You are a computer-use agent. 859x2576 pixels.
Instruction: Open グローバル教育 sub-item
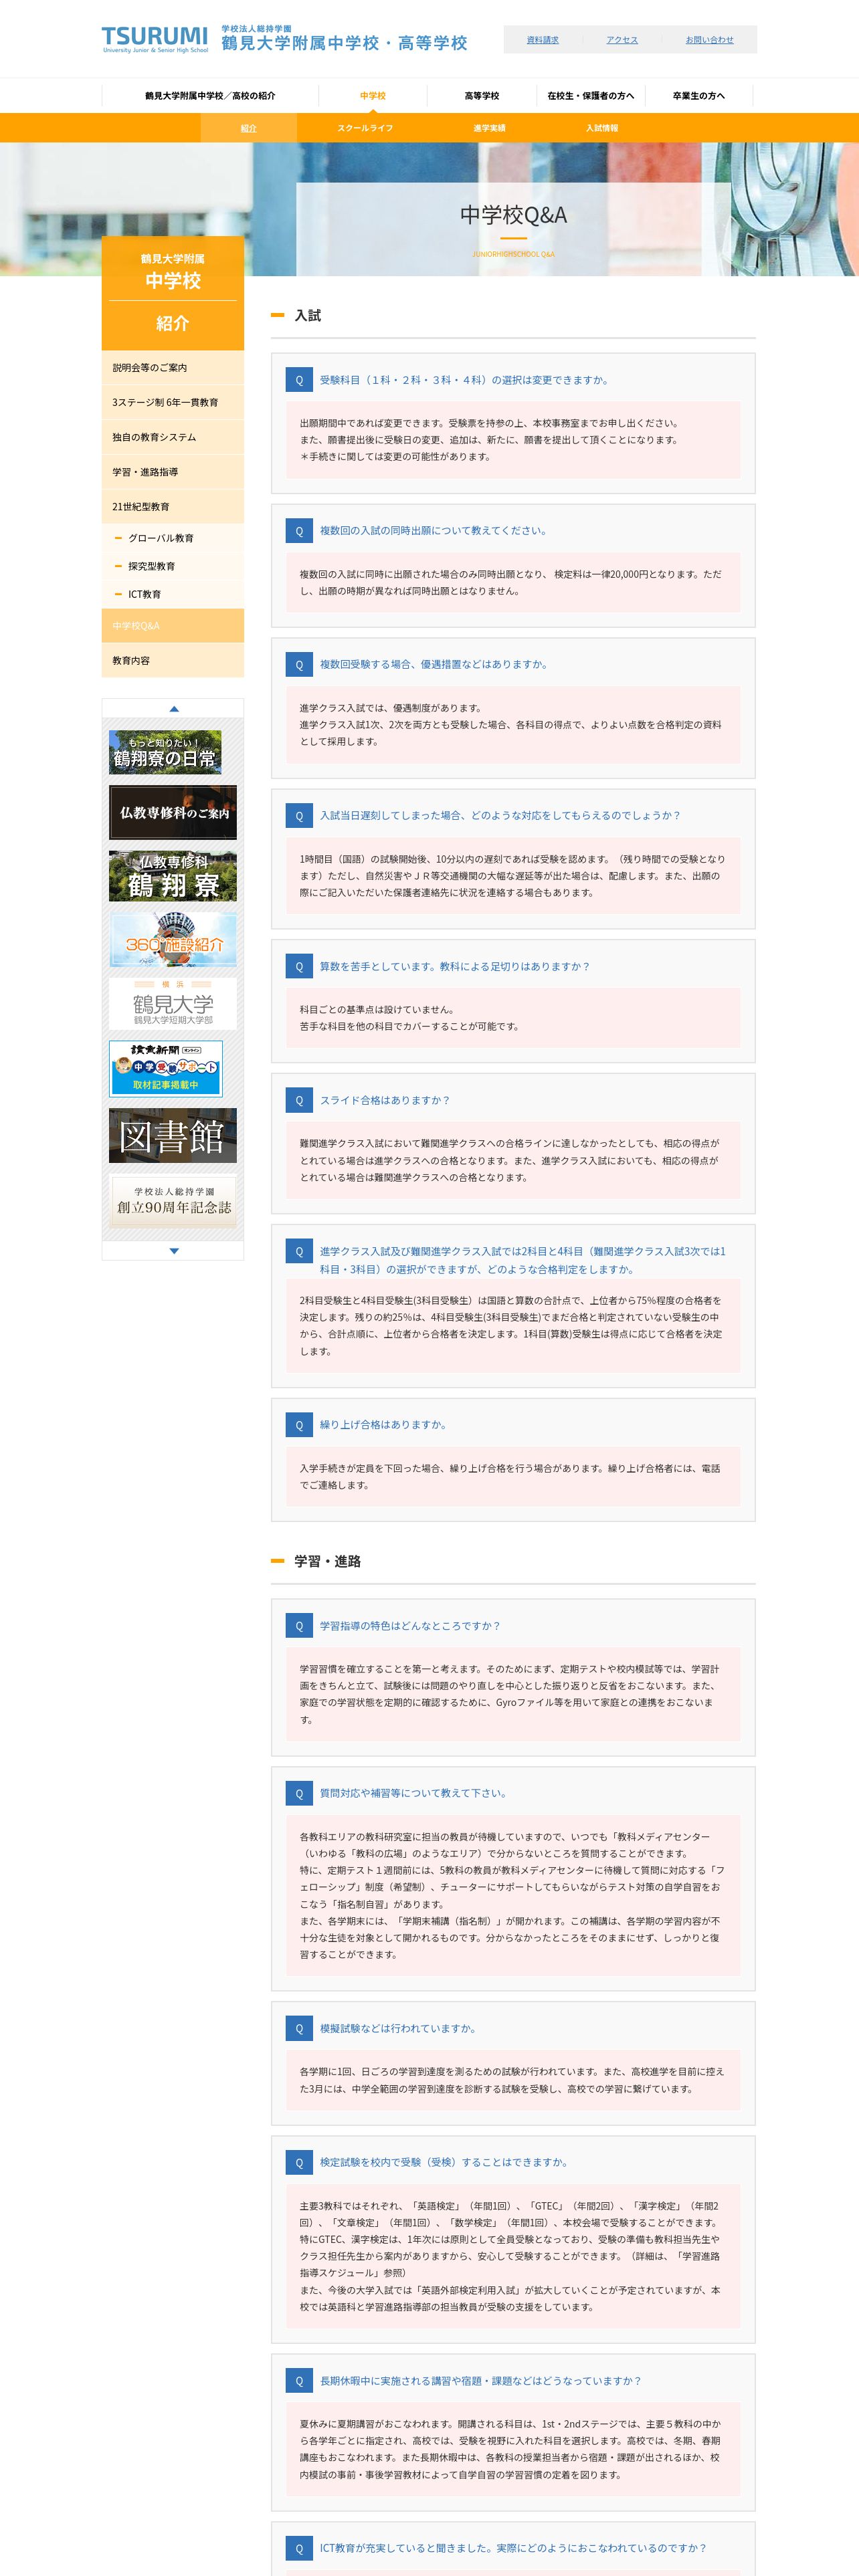[x=173, y=538]
